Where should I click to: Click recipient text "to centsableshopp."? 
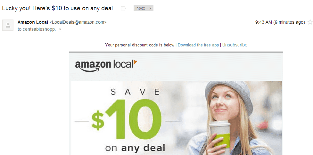pyautogui.click(x=37, y=29)
